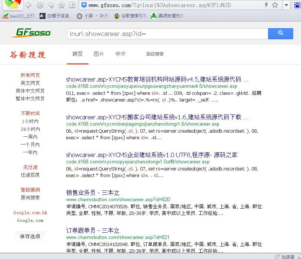Click the browser back arrow
This screenshot has height=259, width=301.
coord(29,5)
